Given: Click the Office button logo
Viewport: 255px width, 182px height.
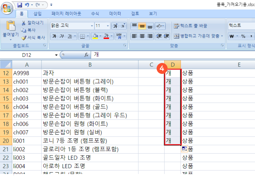Looking at the screenshot, I should coord(8,8).
